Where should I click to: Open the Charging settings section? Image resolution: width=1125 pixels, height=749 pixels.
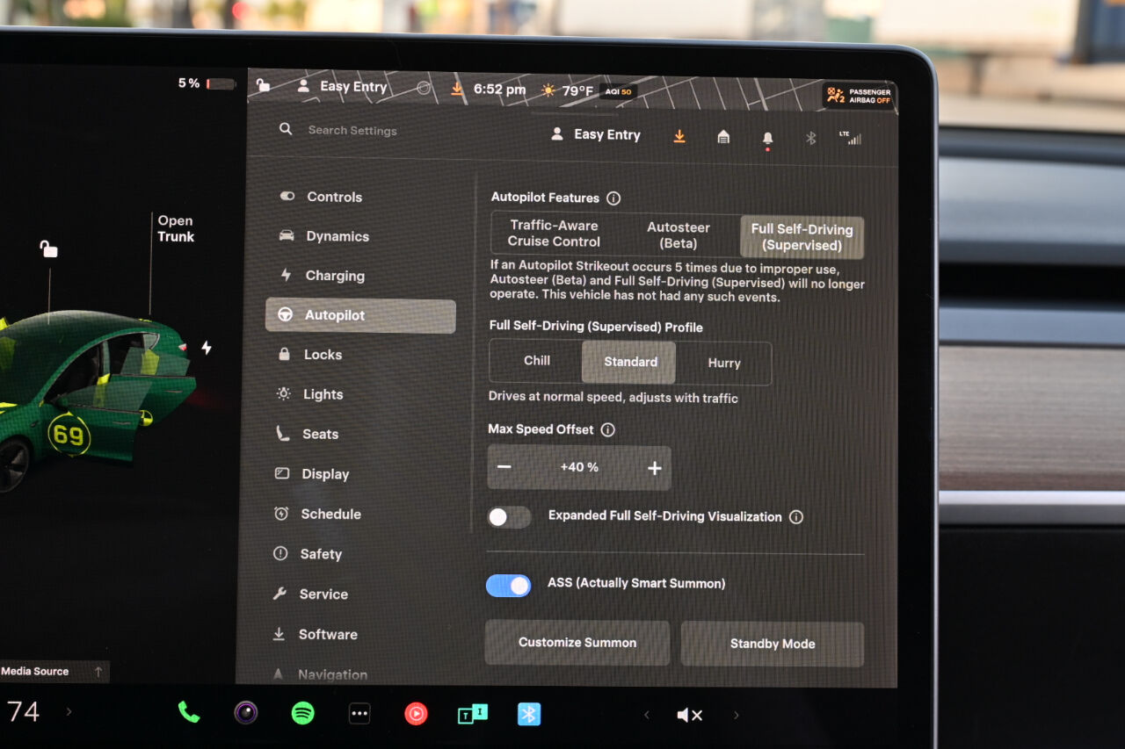pos(334,276)
